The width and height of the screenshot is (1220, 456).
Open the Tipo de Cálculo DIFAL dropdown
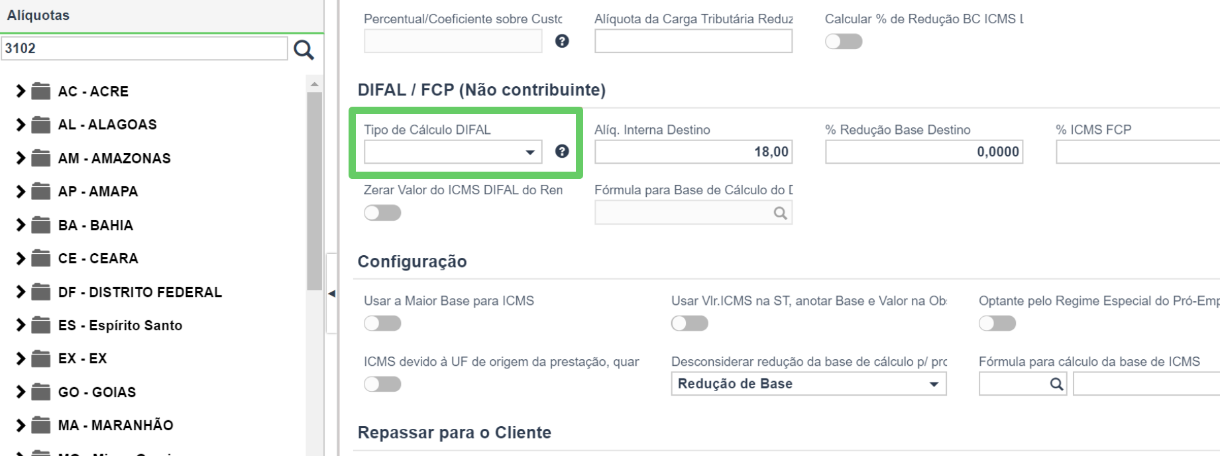coord(453,152)
